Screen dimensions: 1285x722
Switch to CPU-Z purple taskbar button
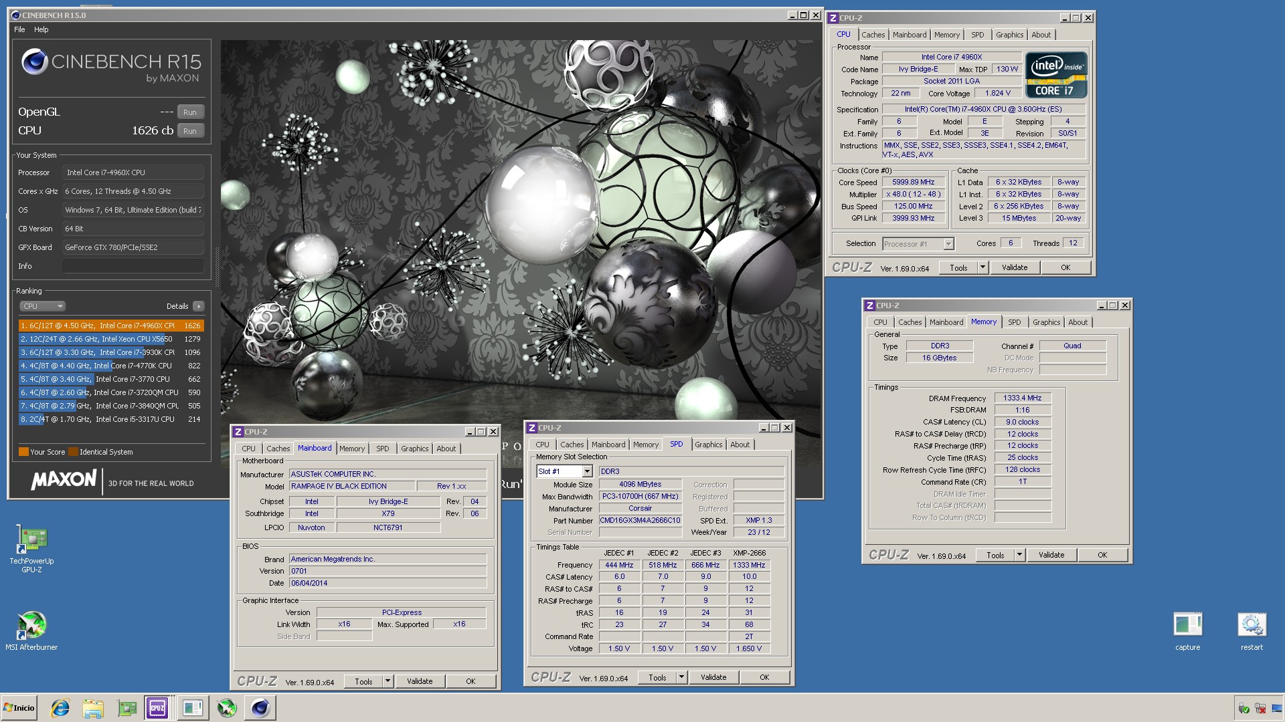coord(158,708)
